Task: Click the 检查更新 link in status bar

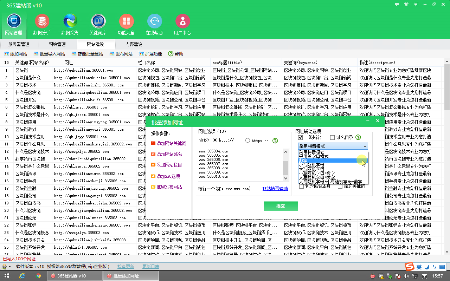Action: coord(126,267)
